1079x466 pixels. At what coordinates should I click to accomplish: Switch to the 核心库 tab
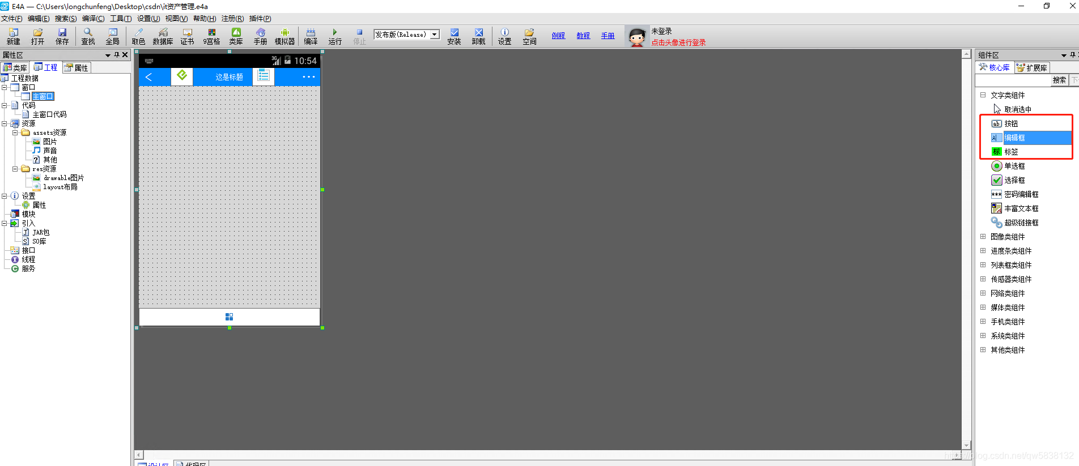point(995,68)
